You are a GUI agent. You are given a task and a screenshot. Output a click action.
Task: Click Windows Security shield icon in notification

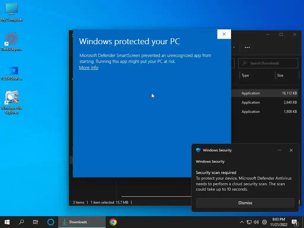tap(198, 150)
